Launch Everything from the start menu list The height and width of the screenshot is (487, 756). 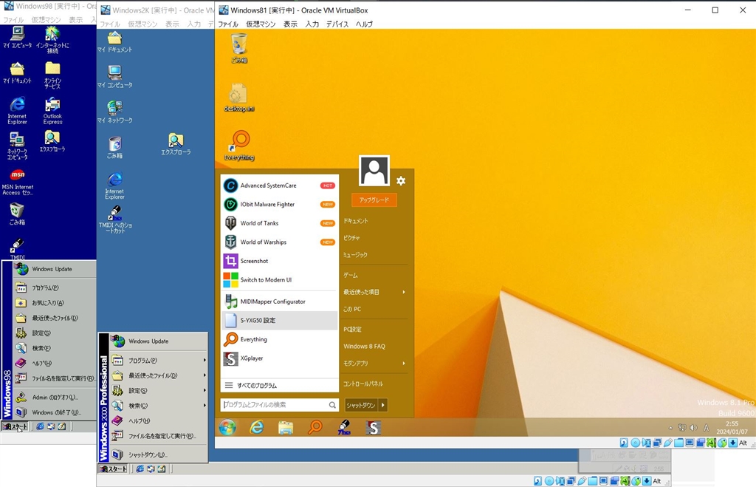click(280, 339)
